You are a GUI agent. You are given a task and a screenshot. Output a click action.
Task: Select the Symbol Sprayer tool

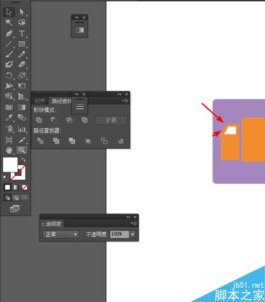pos(9,128)
